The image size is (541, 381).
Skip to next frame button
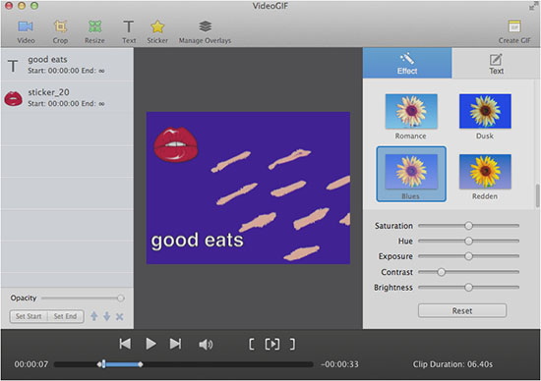(x=175, y=344)
